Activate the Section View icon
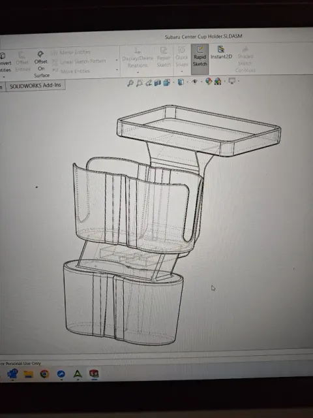The width and height of the screenshot is (313, 418). tap(158, 82)
